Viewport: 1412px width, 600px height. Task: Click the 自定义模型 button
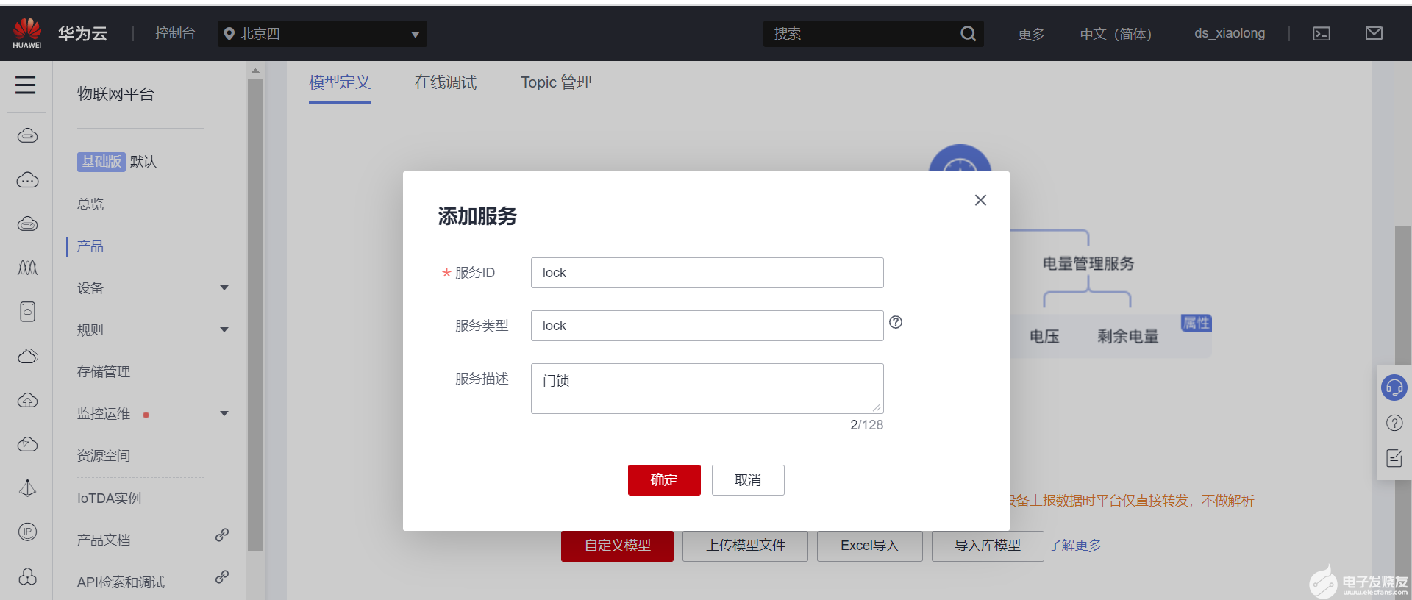coord(617,546)
